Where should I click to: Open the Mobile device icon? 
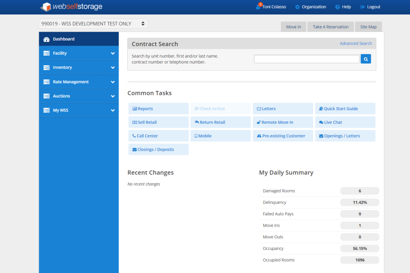tap(196, 136)
